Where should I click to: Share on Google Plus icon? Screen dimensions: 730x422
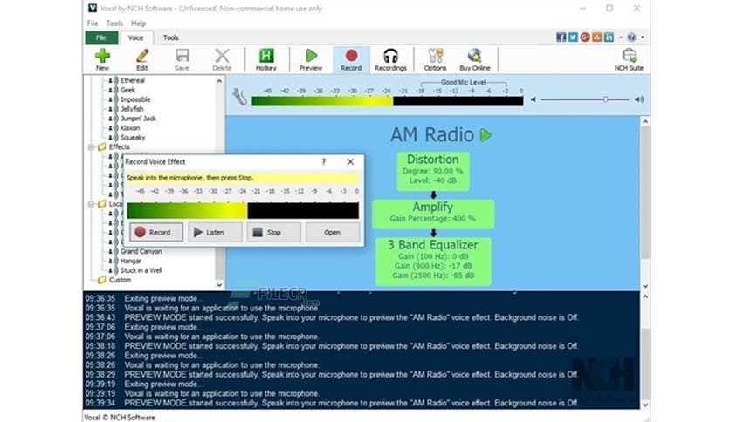pyautogui.click(x=585, y=37)
